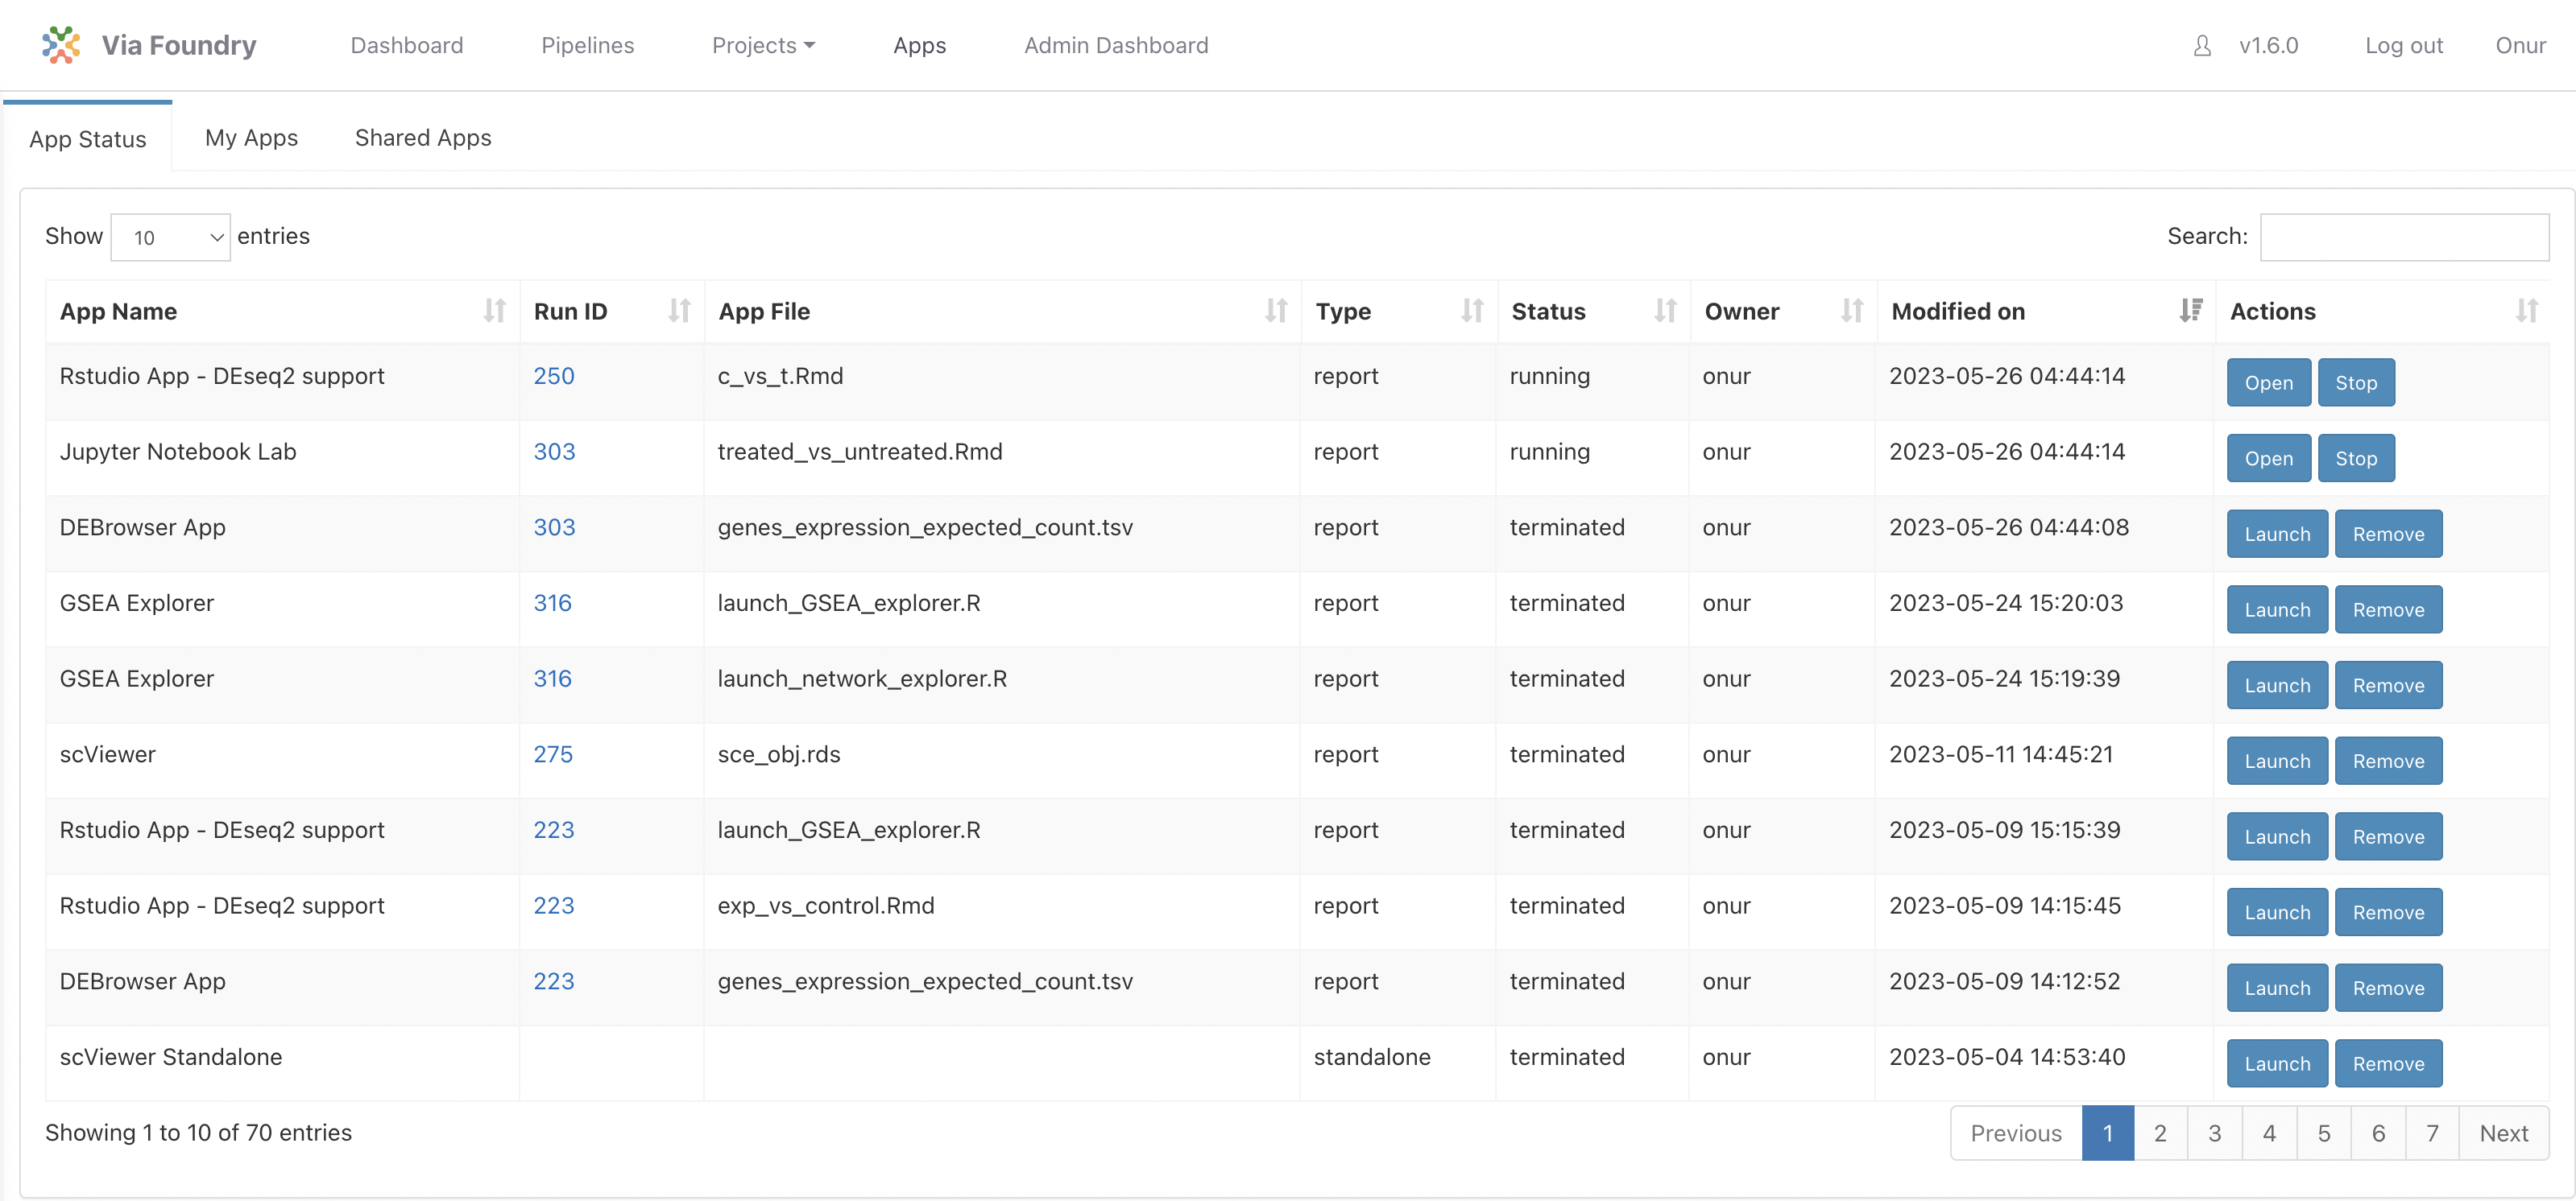Open Pipelines navigation item
2576x1201 pixels.
[588, 46]
